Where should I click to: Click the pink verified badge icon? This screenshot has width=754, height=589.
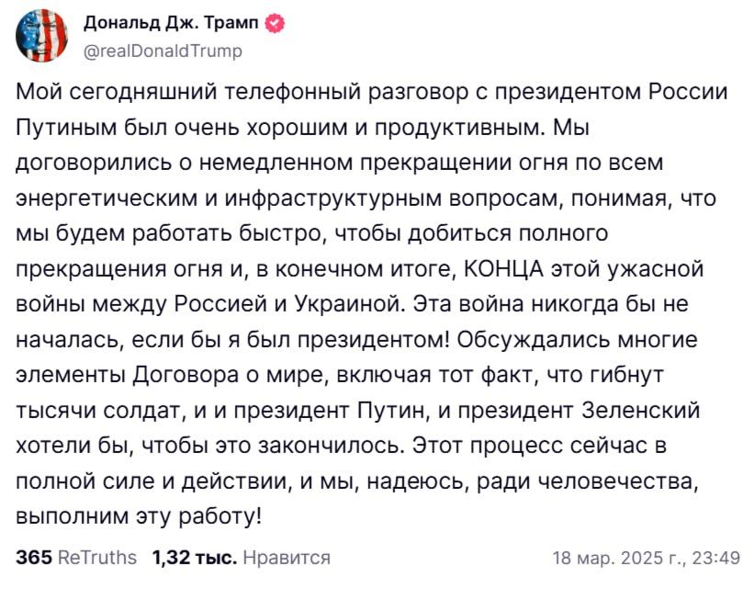(275, 23)
